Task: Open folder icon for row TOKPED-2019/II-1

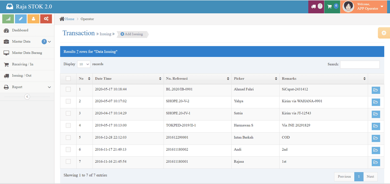Action: 376,126
